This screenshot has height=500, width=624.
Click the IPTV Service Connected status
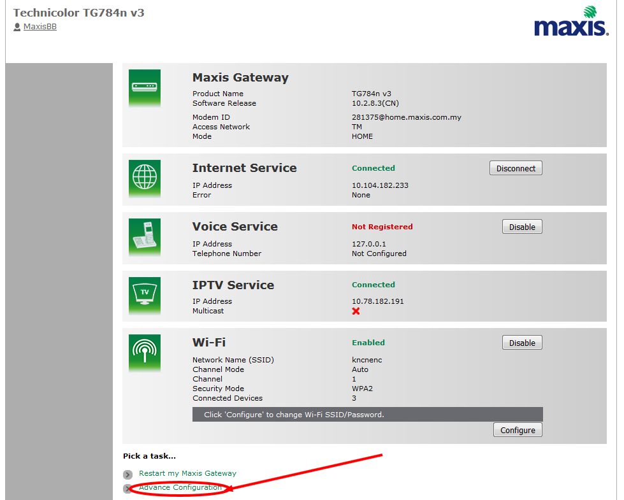[x=374, y=285]
